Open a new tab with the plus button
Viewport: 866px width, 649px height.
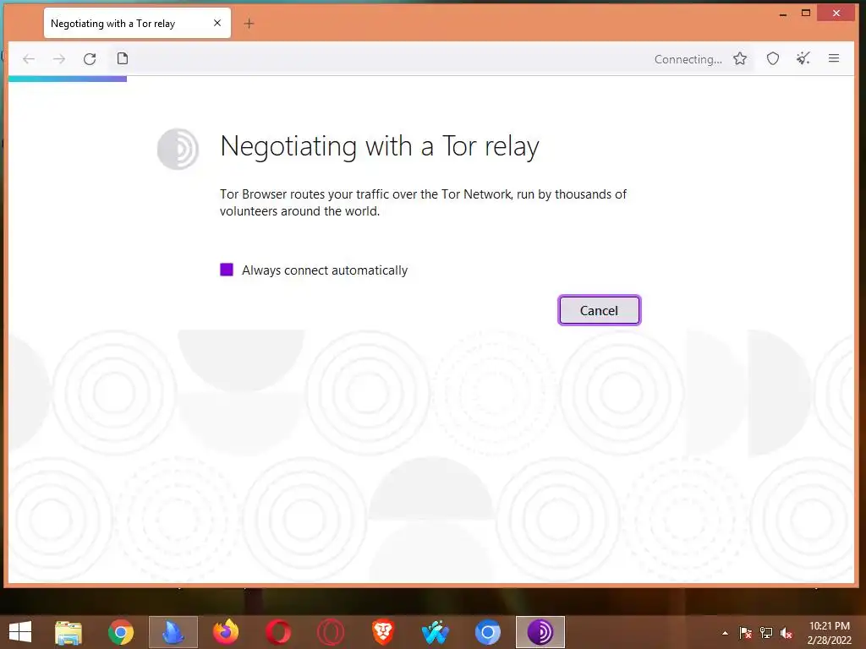point(249,23)
